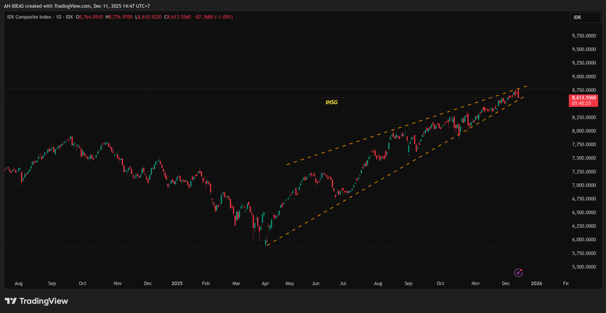Viewport: 606px width, 313px height.
Task: Click the high value H8,776.9700
Action: point(120,18)
